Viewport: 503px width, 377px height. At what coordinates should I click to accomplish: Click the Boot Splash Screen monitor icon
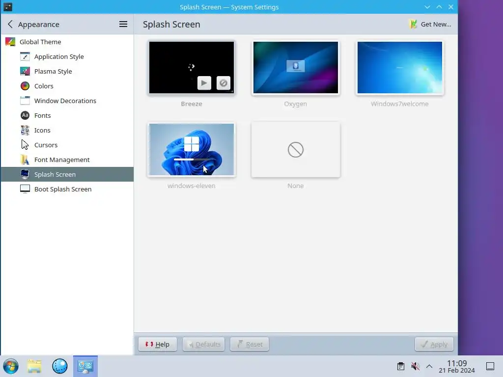[x=25, y=189]
